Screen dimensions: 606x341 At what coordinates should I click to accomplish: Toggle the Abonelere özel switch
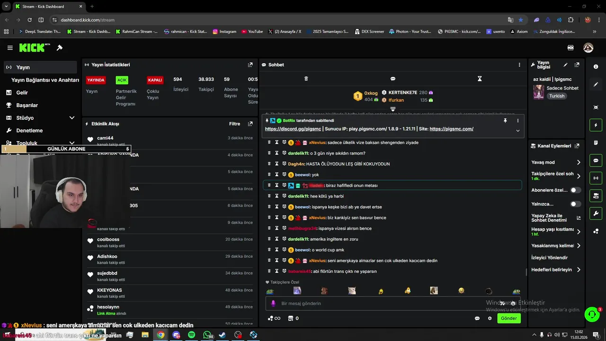point(576,190)
